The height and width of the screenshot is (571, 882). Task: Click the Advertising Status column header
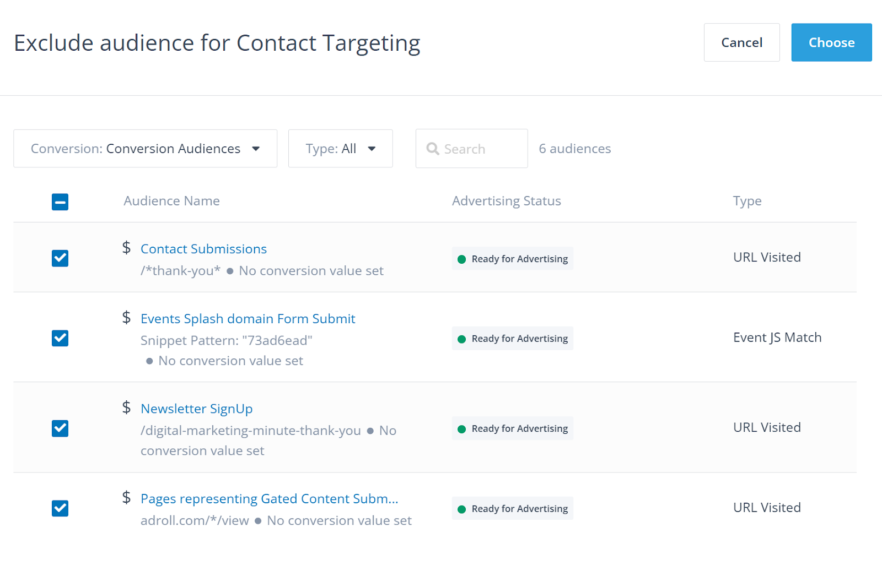(x=506, y=201)
